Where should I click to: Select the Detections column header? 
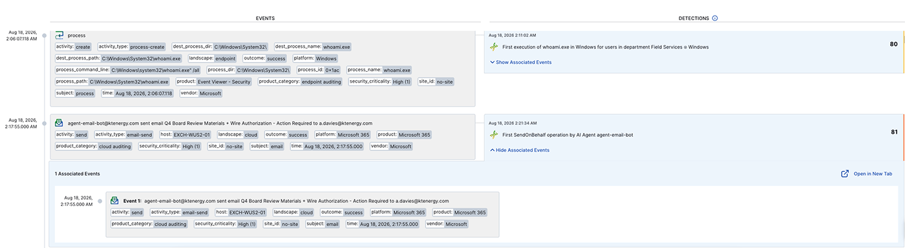(x=694, y=18)
